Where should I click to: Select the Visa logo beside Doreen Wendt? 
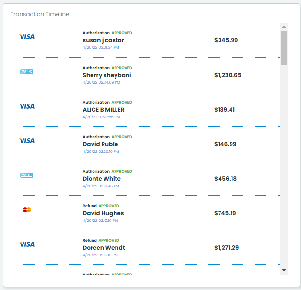[x=27, y=244]
